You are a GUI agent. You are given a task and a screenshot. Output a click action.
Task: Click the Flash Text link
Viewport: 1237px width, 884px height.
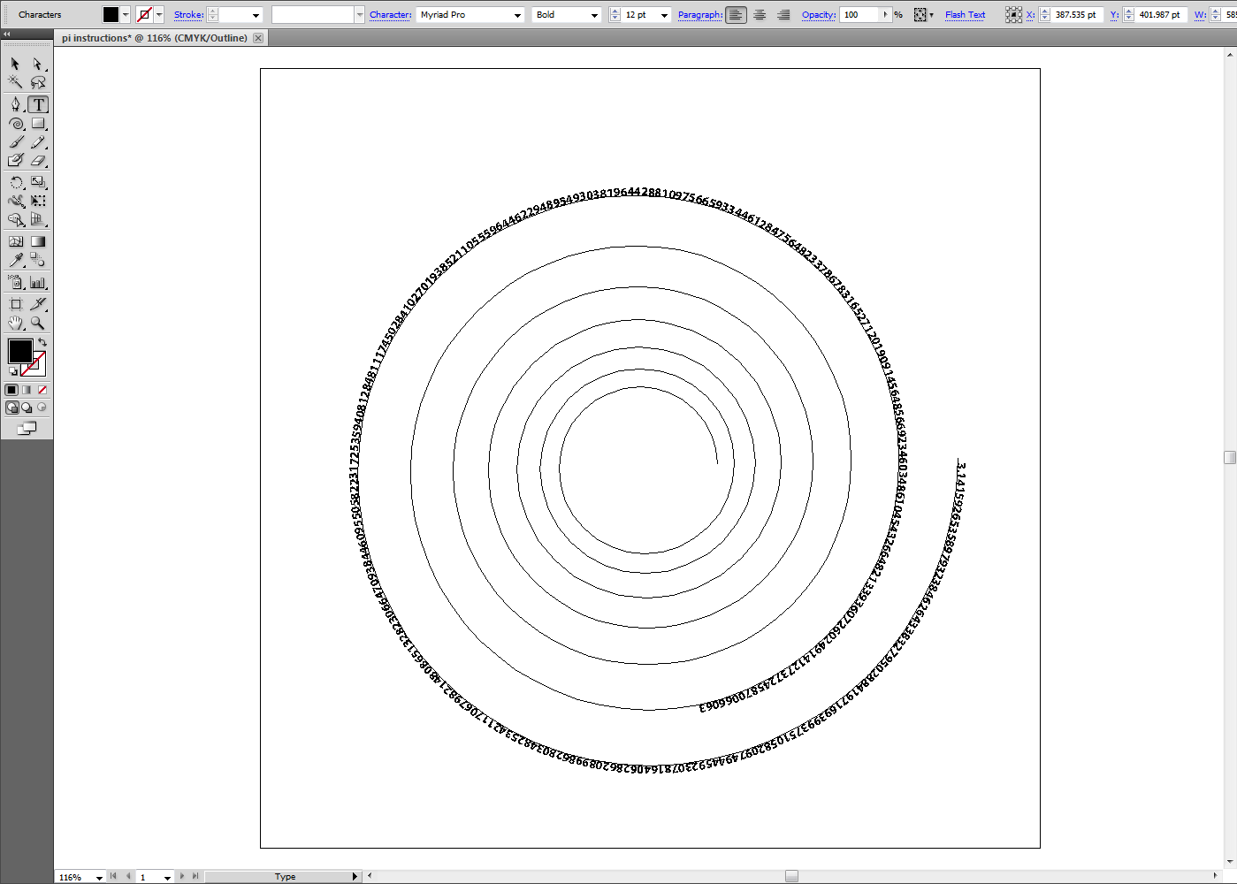click(x=965, y=15)
